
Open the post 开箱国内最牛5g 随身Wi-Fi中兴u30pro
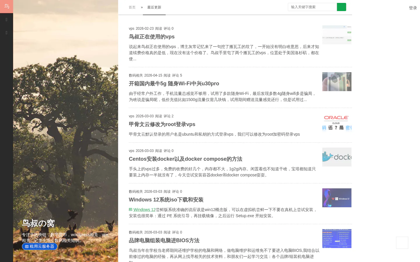(x=174, y=84)
